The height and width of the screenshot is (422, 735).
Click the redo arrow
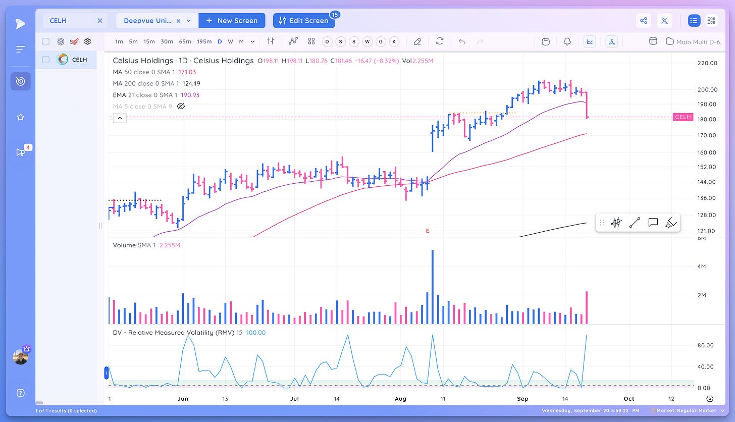pos(480,41)
